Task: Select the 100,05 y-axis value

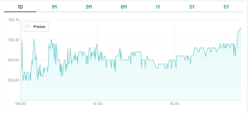Action: pos(14,60)
